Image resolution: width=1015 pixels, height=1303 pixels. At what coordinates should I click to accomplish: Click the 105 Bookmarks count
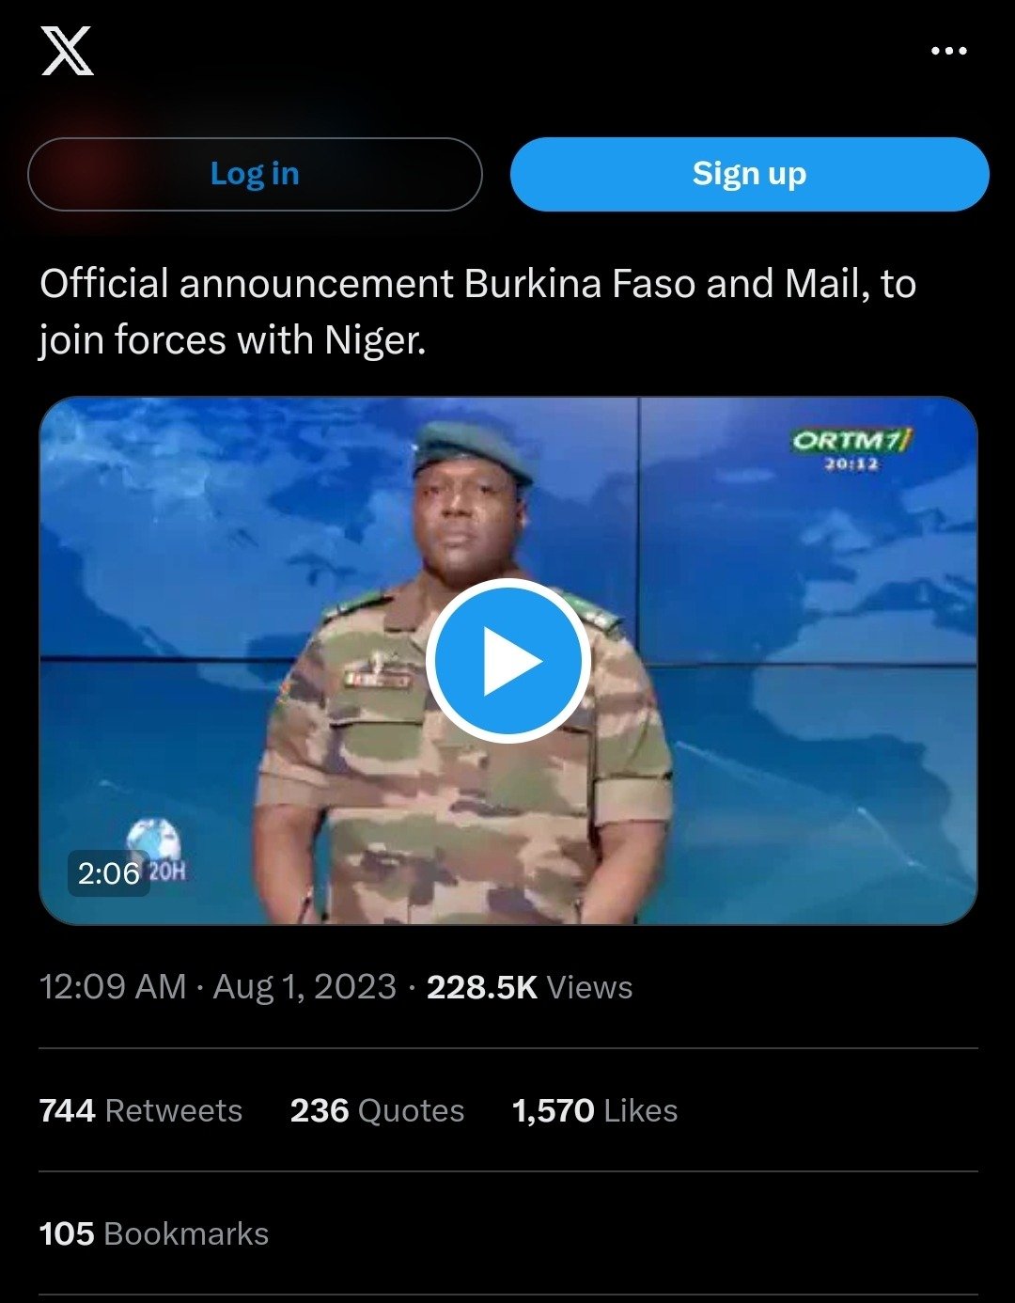pos(154,1233)
